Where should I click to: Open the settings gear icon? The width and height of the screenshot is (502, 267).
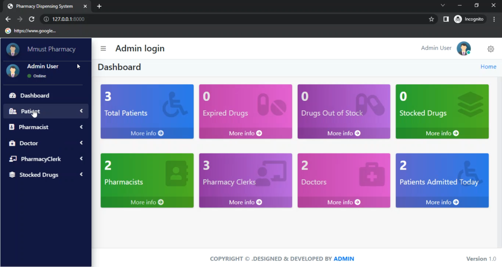(x=491, y=49)
